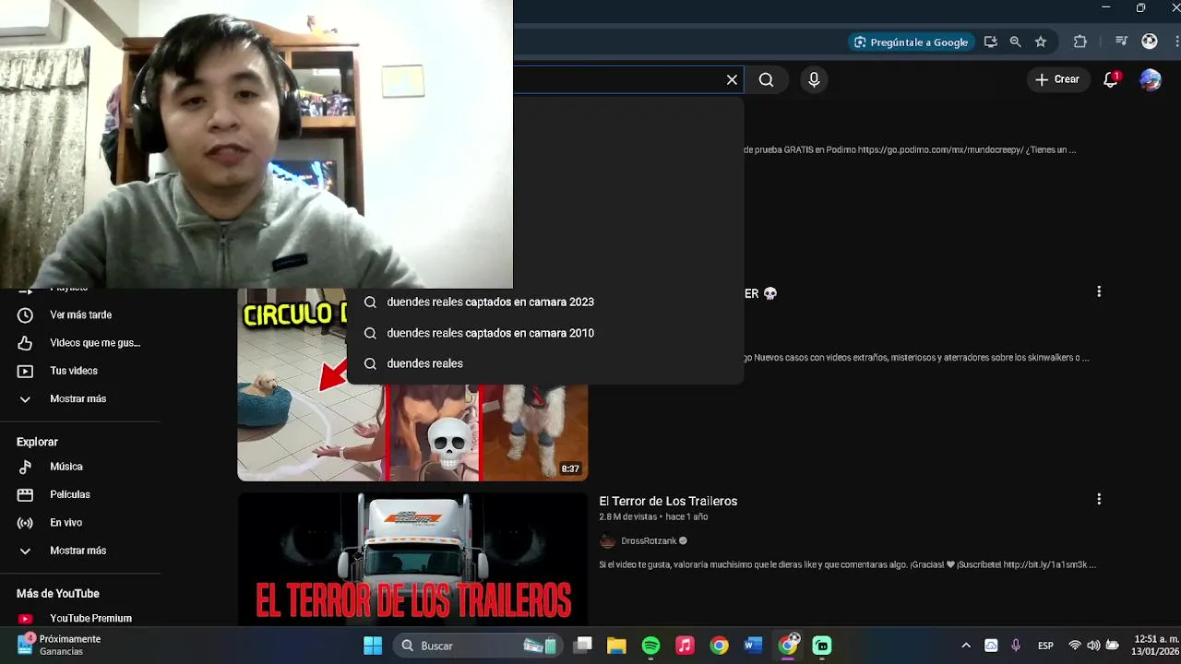Open YouTube account avatar menu

(1151, 80)
